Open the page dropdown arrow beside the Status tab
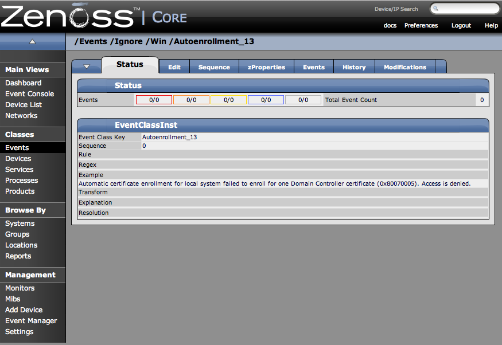Viewport: 502px width, 345px height. (87, 66)
